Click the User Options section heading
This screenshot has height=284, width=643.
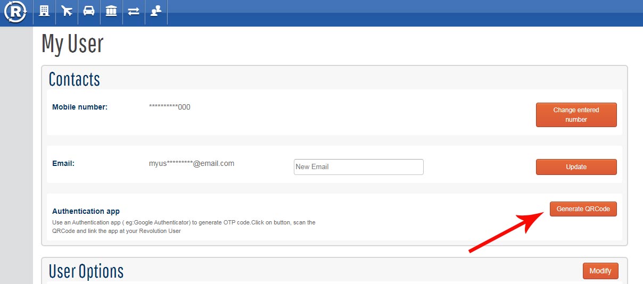(x=86, y=271)
